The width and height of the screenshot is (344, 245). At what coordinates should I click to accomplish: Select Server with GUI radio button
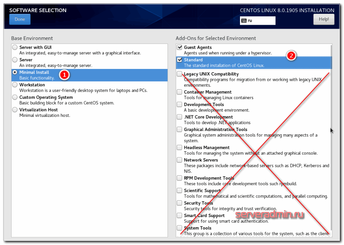(x=15, y=47)
